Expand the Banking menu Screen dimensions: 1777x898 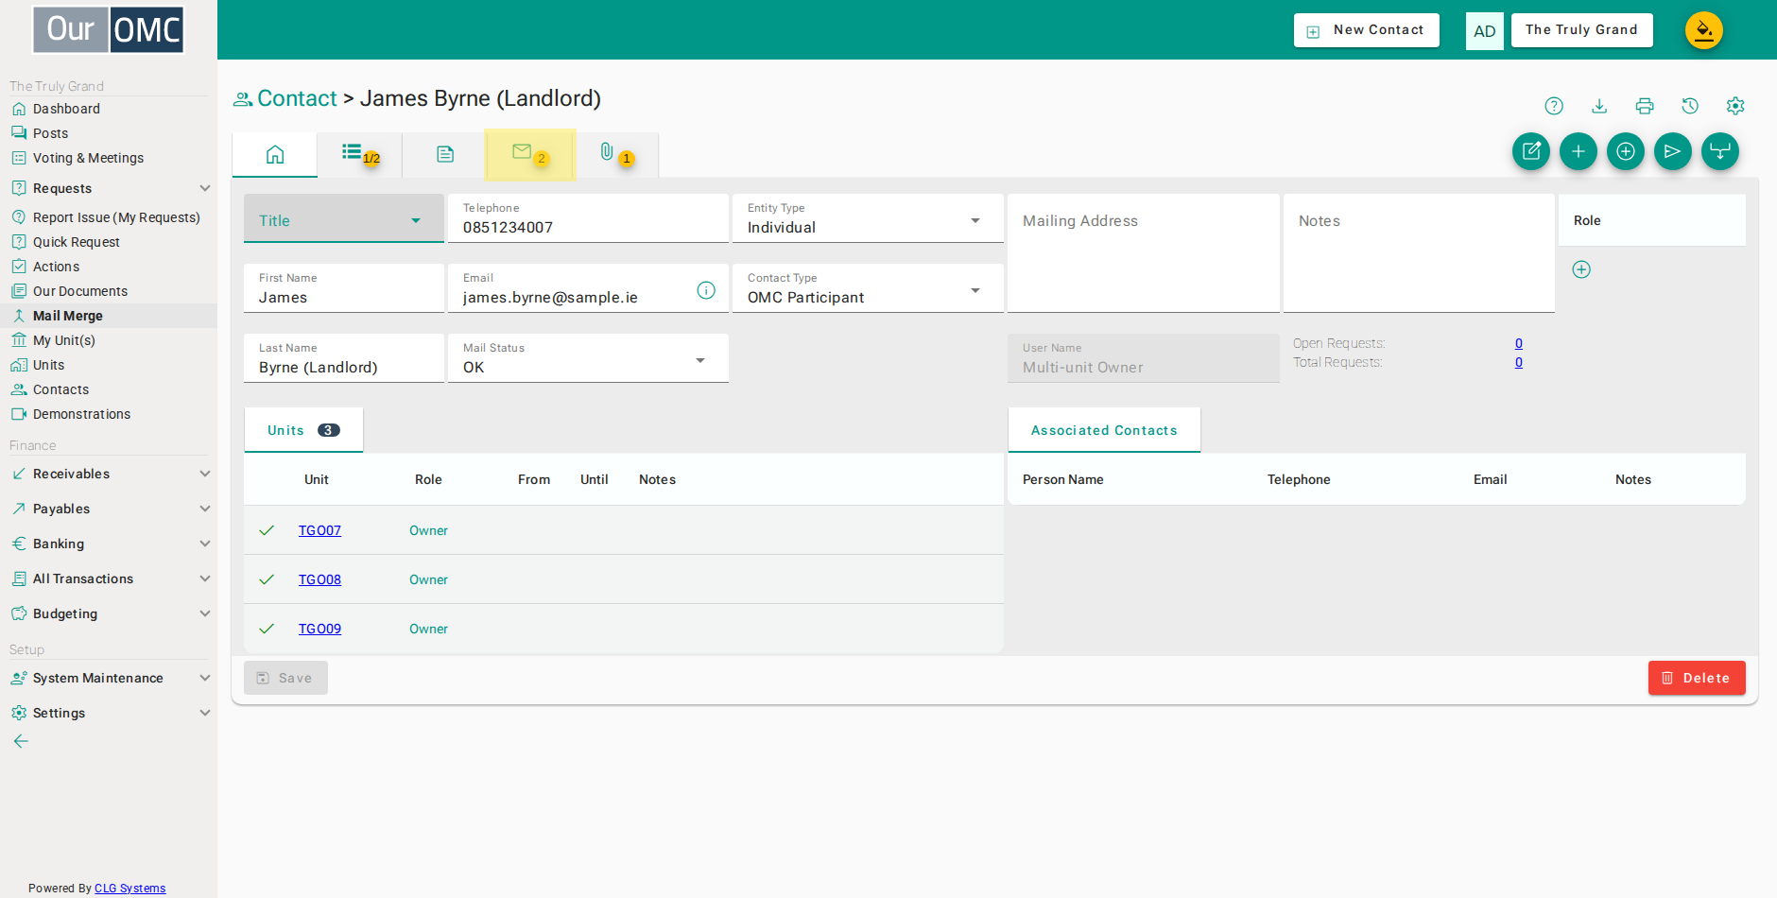(x=110, y=544)
